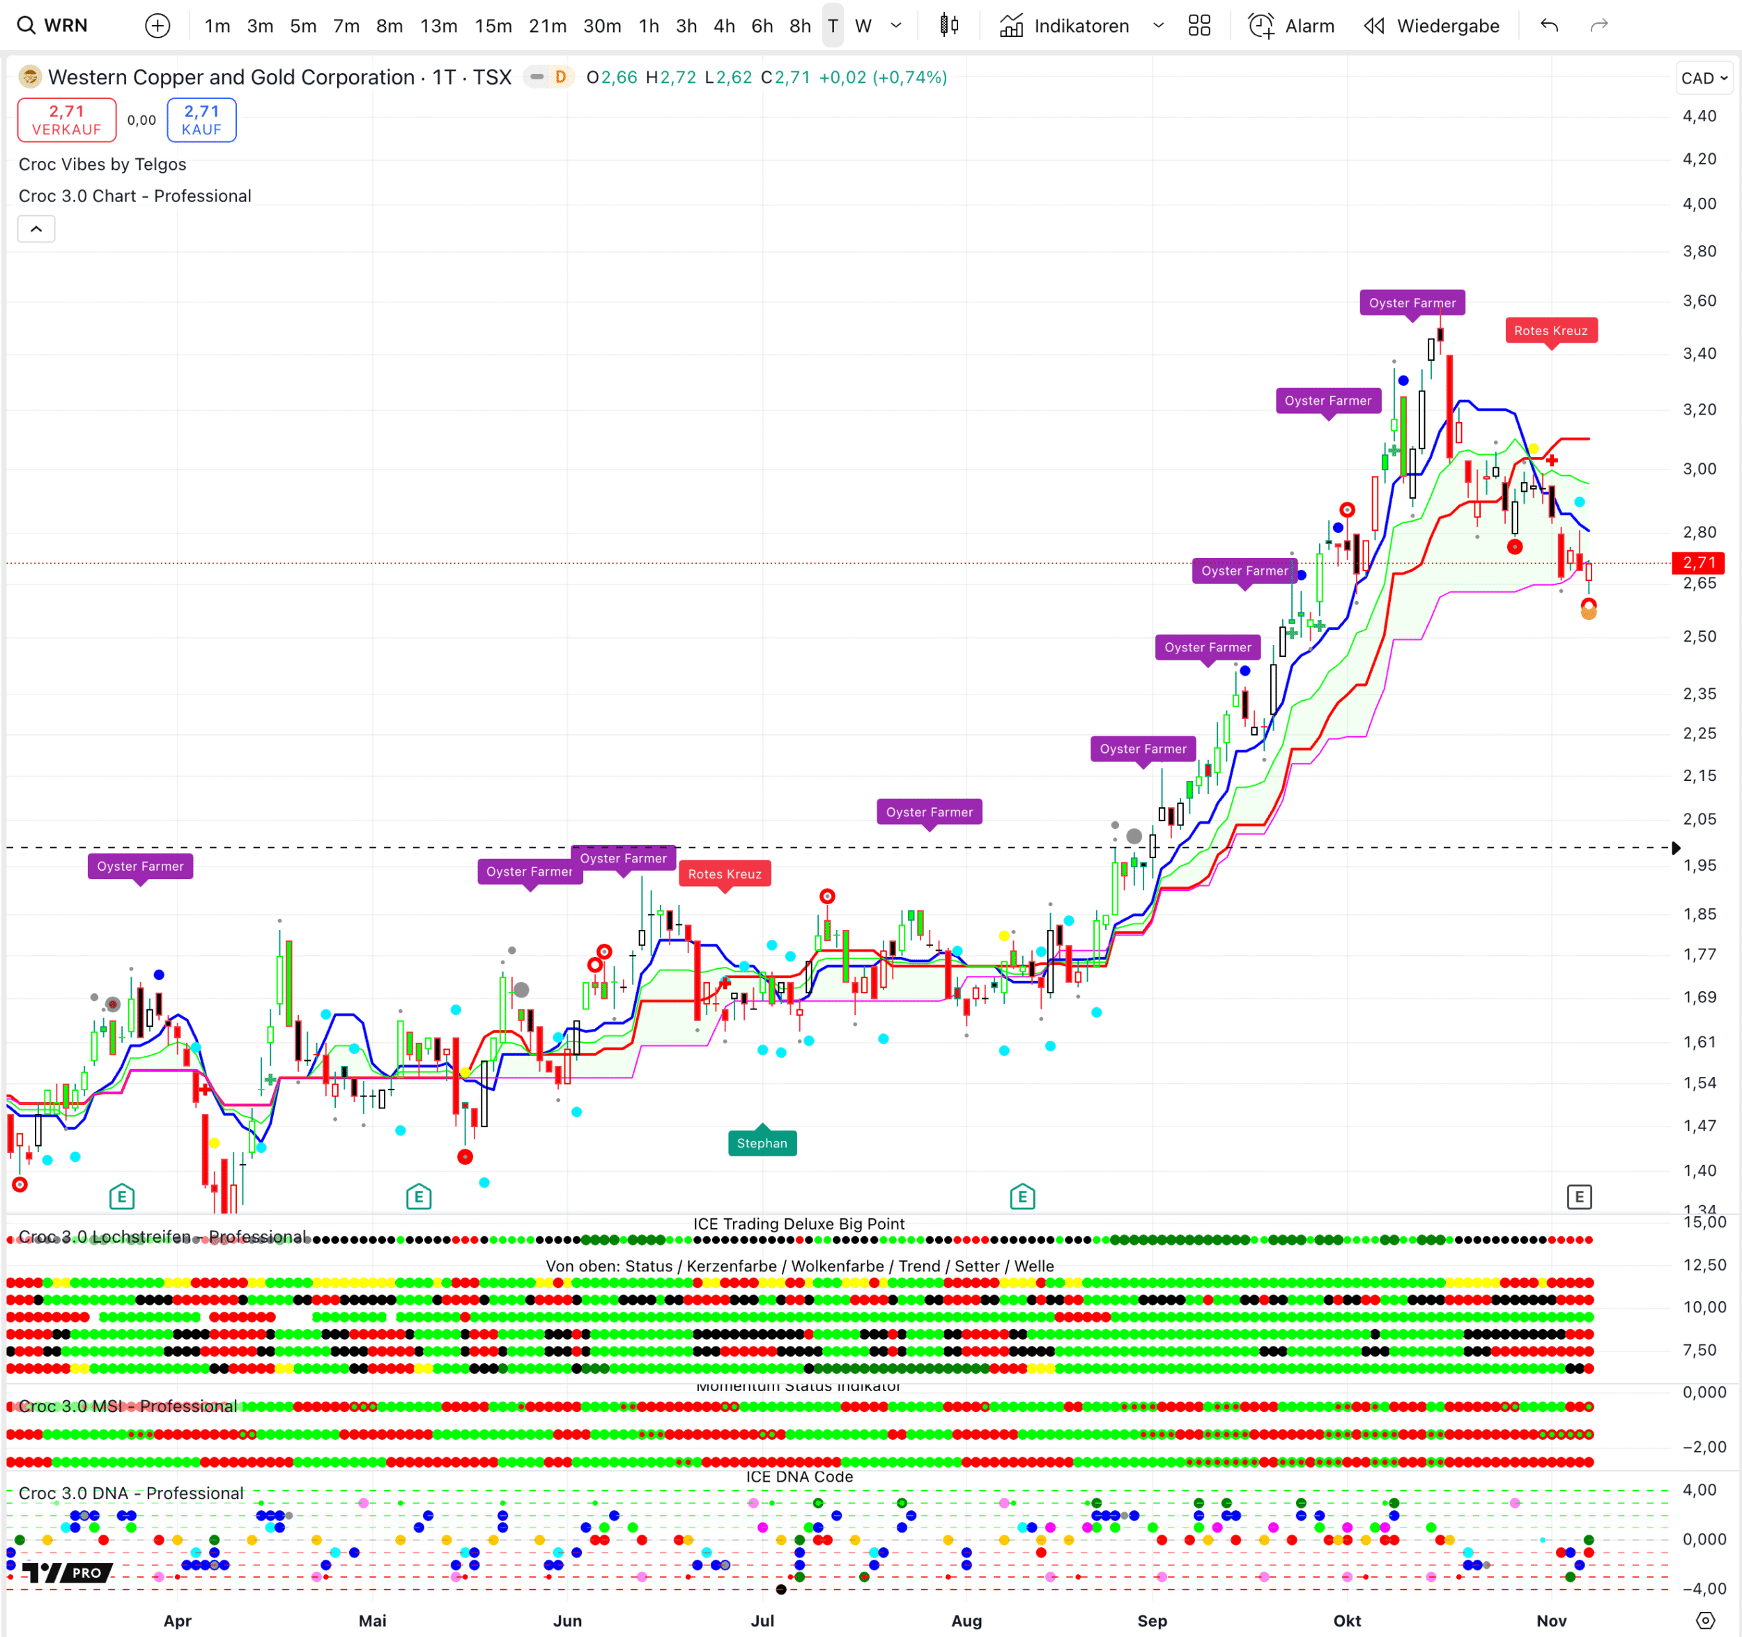Open chart settings gear at bottom right
1742x1637 pixels.
click(x=1704, y=1620)
